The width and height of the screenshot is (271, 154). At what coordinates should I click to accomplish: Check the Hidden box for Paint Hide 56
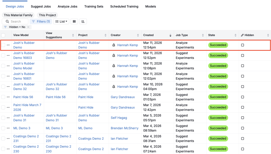tap(242, 97)
